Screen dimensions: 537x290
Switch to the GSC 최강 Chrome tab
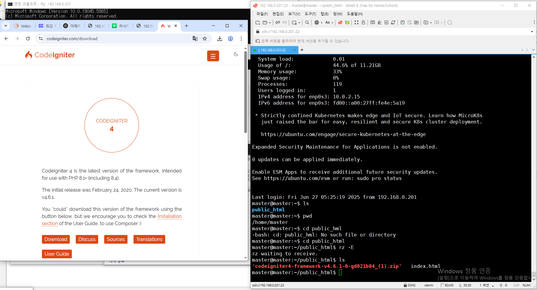point(47,26)
